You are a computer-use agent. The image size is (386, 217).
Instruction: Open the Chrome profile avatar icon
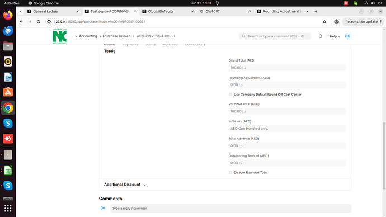337,22
